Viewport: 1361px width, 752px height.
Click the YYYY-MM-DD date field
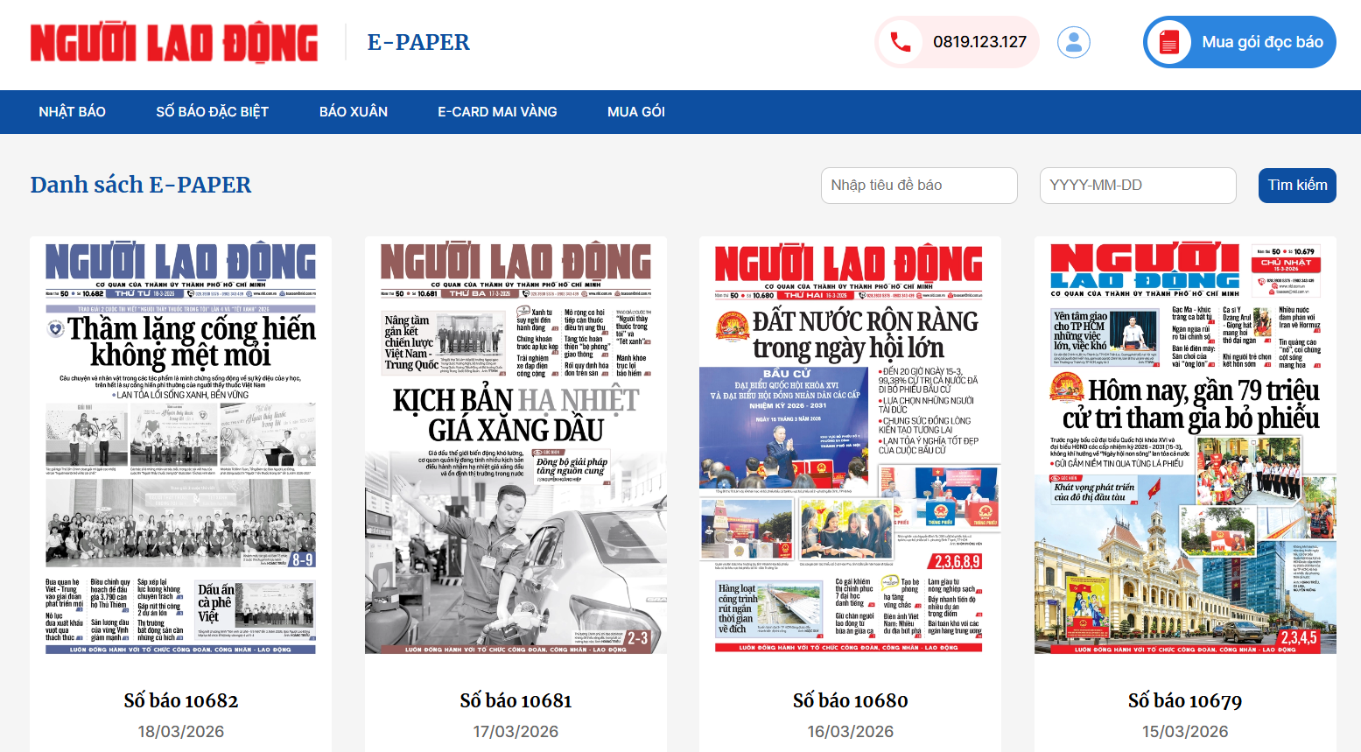pos(1136,185)
